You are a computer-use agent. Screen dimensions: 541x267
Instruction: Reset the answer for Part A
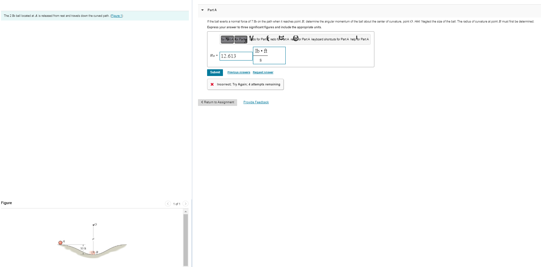click(300, 39)
